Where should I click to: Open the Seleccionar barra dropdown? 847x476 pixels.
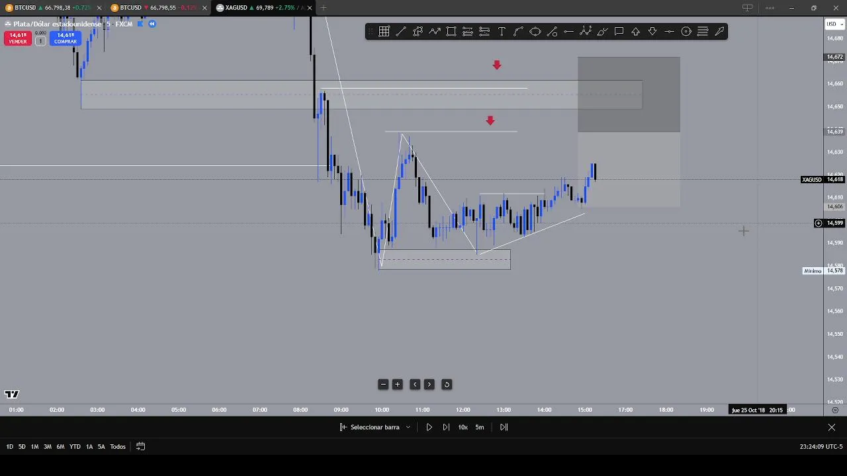[375, 427]
